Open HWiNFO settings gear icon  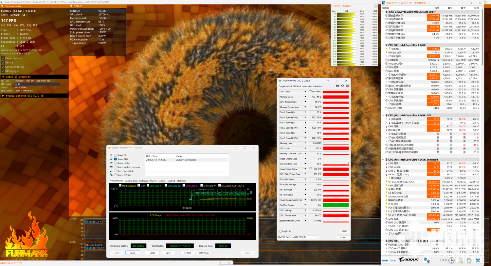pyautogui.click(x=469, y=260)
